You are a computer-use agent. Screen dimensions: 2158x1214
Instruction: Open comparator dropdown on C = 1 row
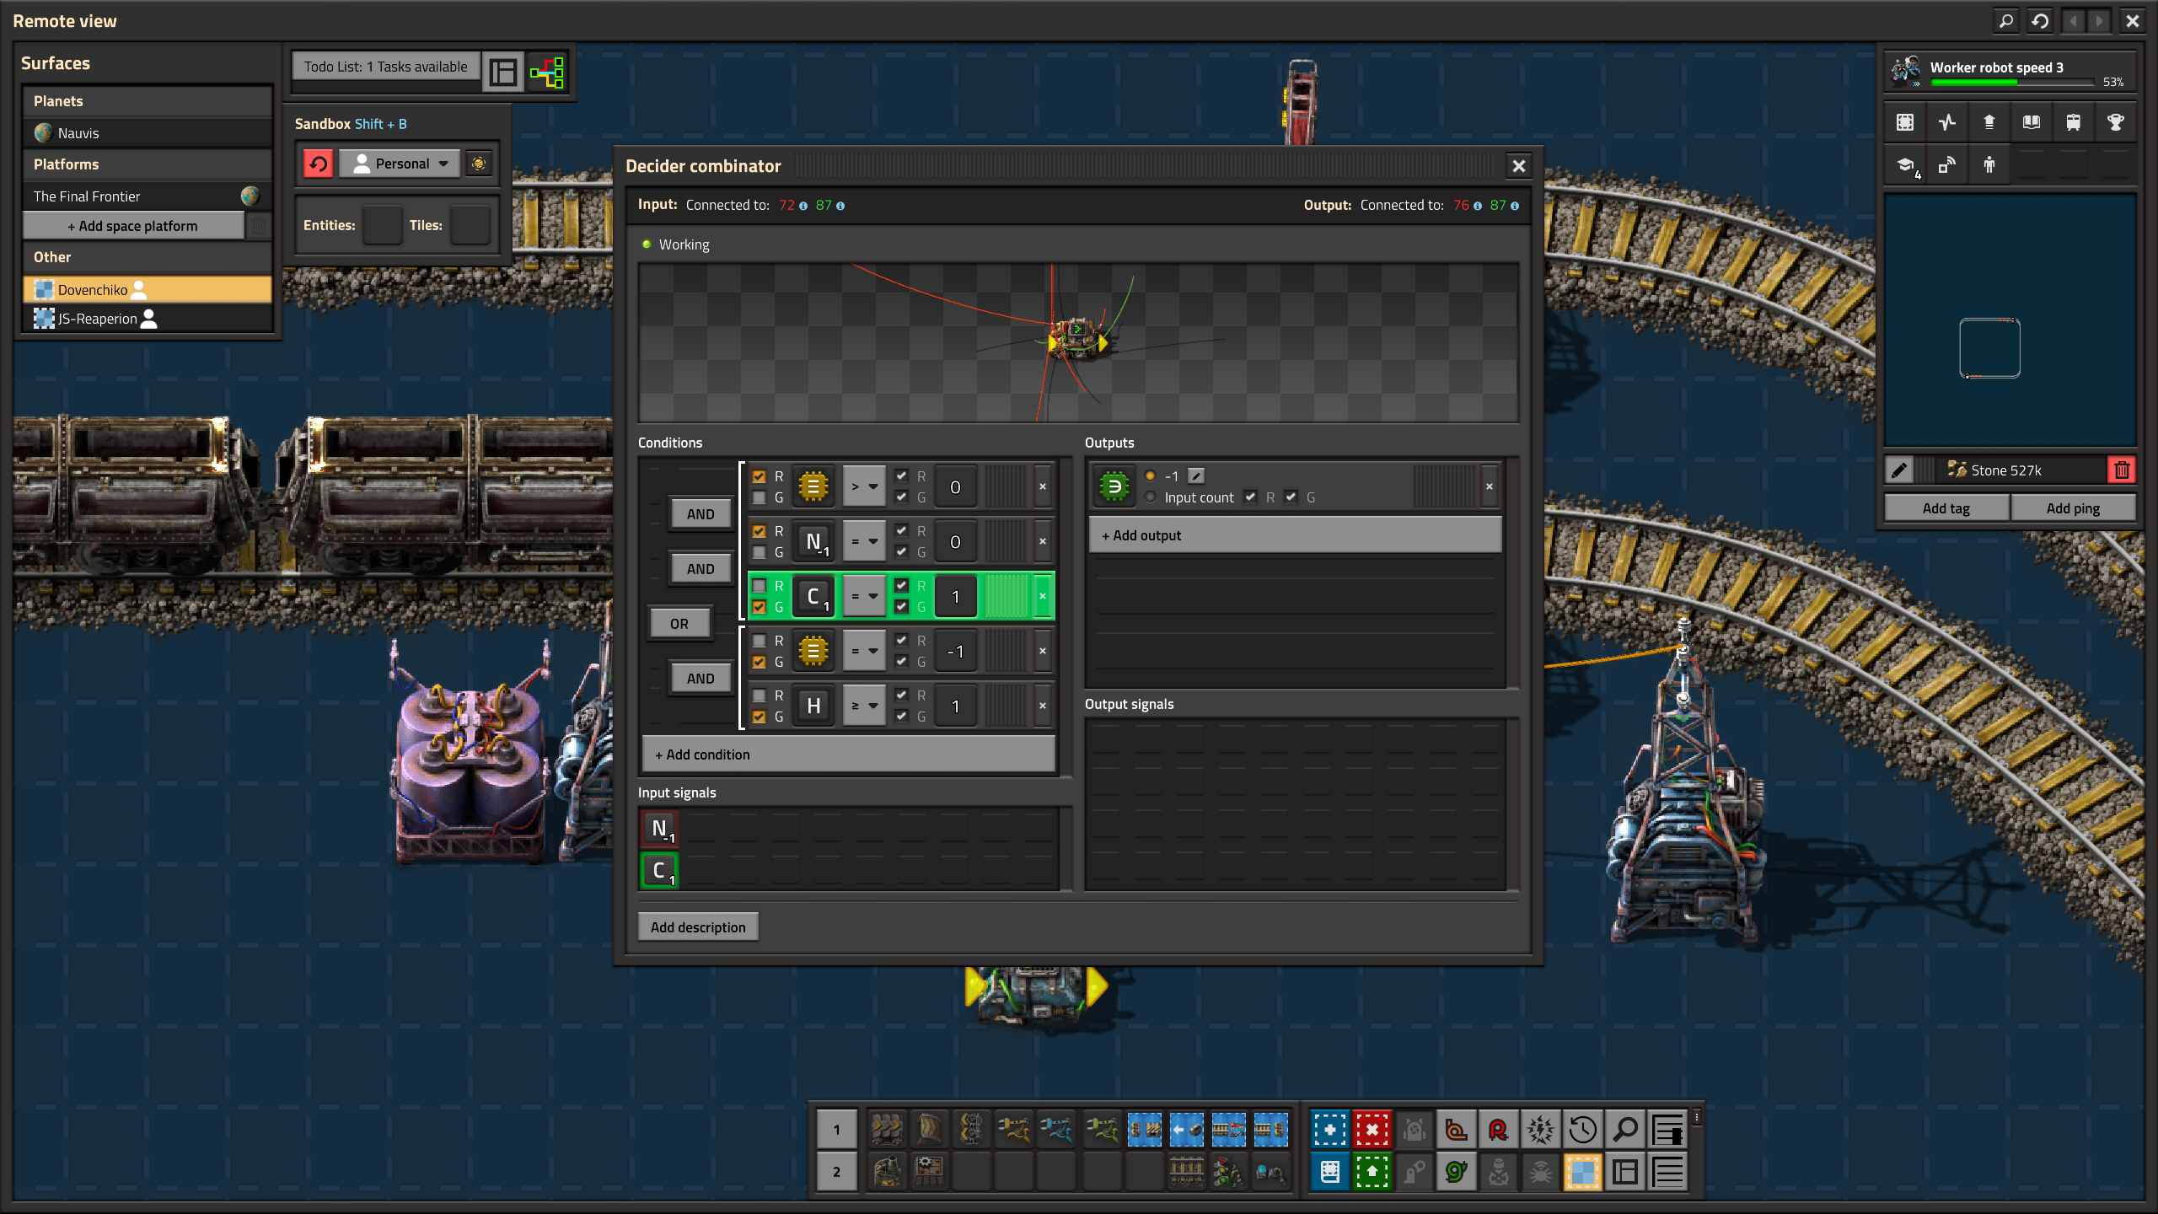864,596
